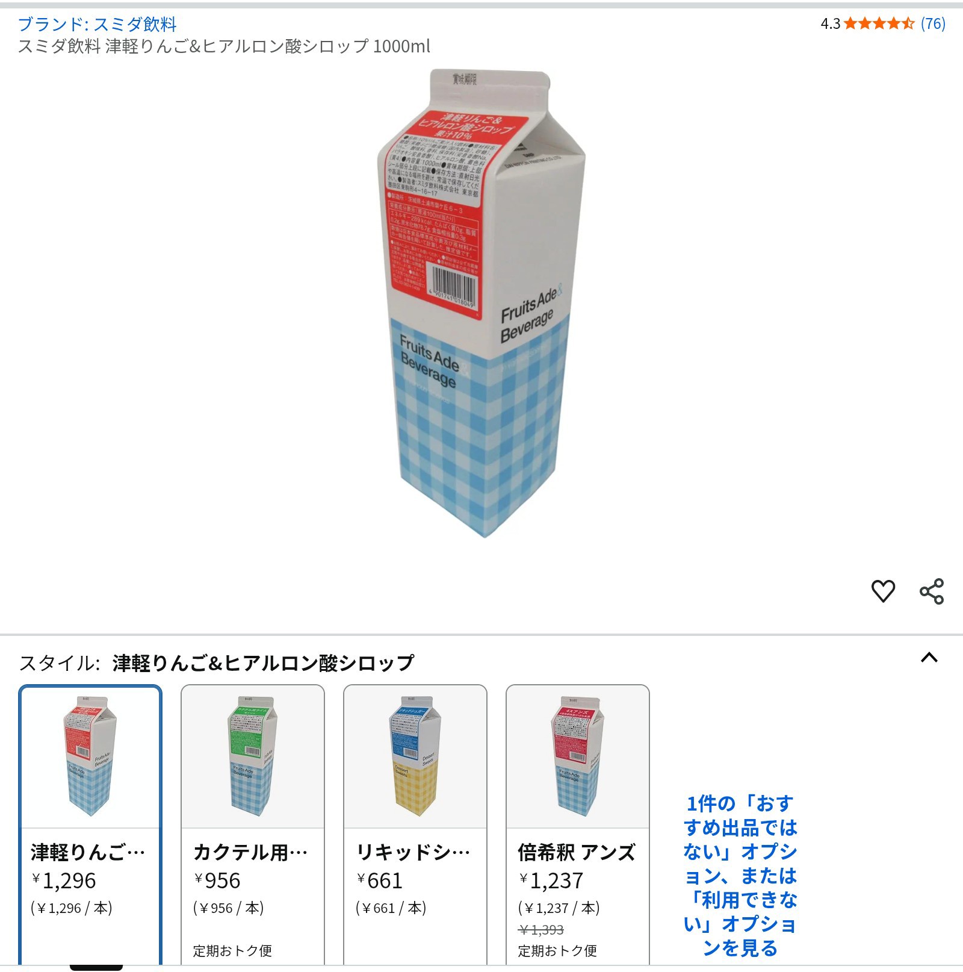View the (76) reviews count
963x972 pixels.
(x=933, y=23)
